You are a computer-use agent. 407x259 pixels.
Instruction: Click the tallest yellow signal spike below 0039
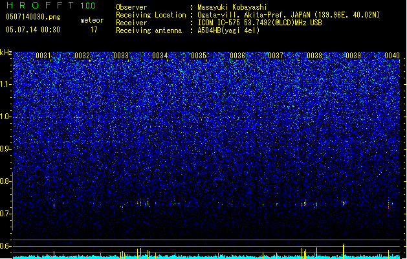pos(344,251)
